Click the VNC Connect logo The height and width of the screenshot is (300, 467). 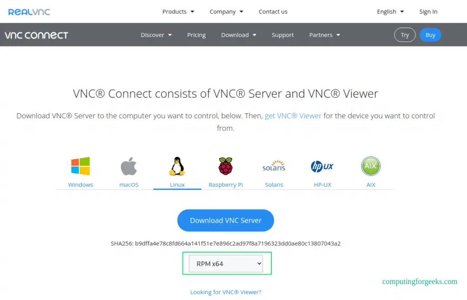click(x=36, y=35)
